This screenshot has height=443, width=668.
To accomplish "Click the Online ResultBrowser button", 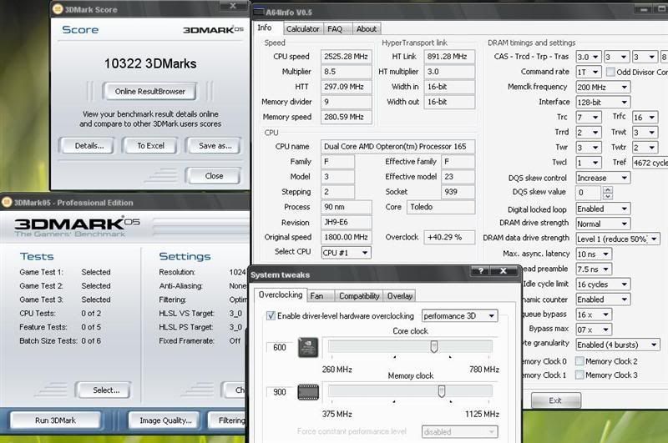I will pyautogui.click(x=150, y=91).
